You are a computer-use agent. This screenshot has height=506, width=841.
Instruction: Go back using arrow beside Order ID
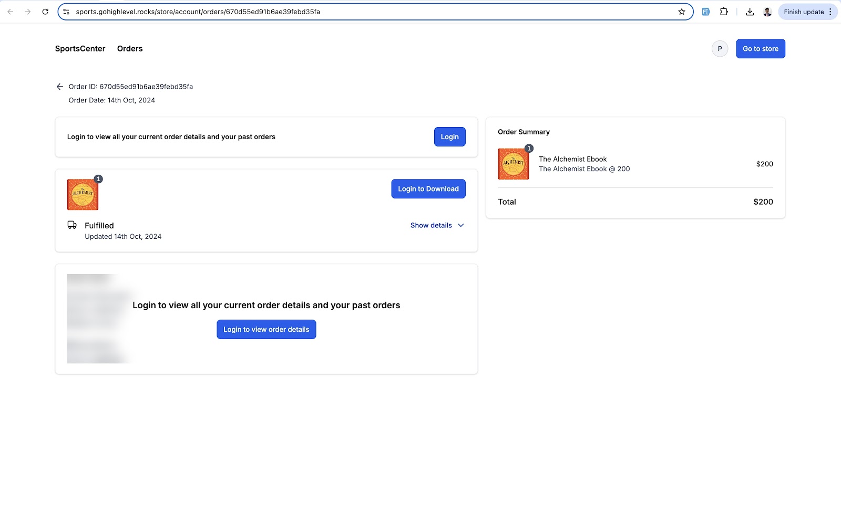[60, 87]
